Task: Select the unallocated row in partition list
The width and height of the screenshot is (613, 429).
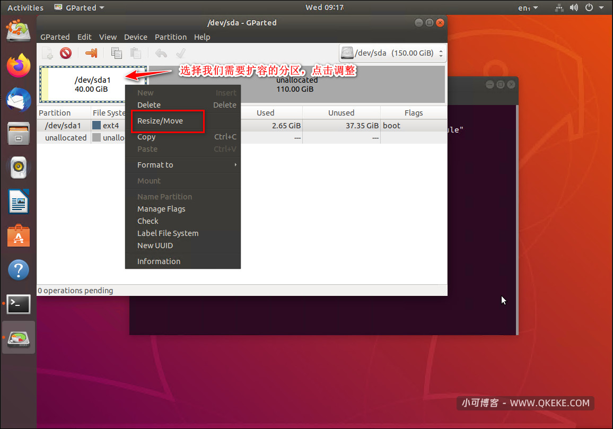Action: pos(242,138)
